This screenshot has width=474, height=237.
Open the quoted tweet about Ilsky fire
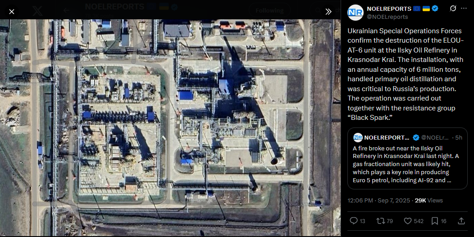pos(407,158)
